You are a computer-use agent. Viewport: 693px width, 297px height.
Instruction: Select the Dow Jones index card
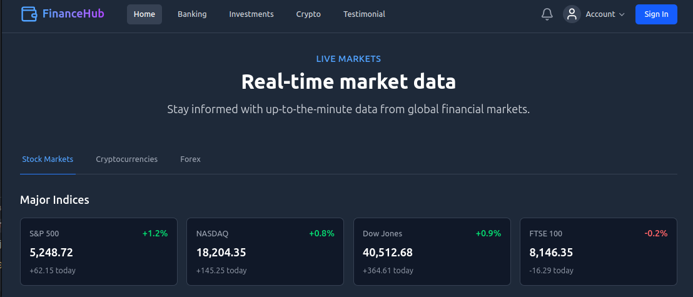[x=432, y=251]
